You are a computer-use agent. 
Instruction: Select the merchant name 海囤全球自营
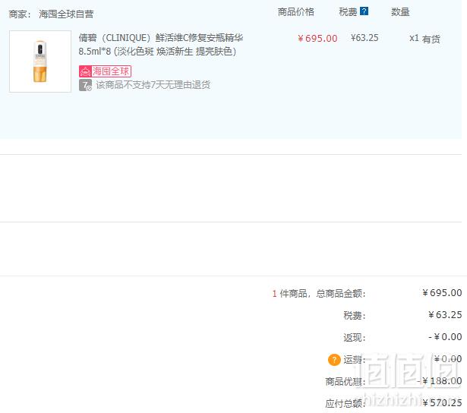(66, 14)
